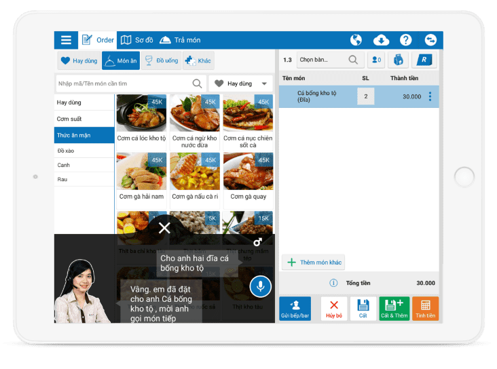Click Thêm món khác link
The width and height of the screenshot is (497, 369).
[x=313, y=263]
